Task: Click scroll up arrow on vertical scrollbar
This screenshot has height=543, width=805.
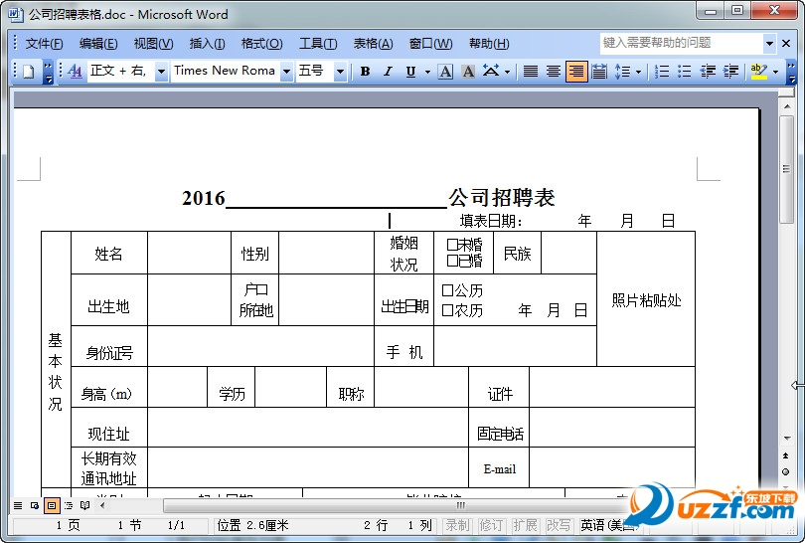Action: pyautogui.click(x=786, y=106)
